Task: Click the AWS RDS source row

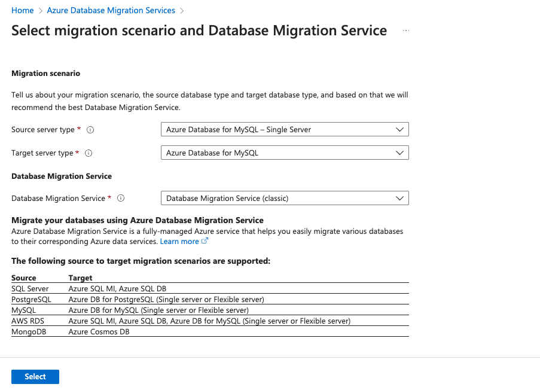Action: click(28, 321)
